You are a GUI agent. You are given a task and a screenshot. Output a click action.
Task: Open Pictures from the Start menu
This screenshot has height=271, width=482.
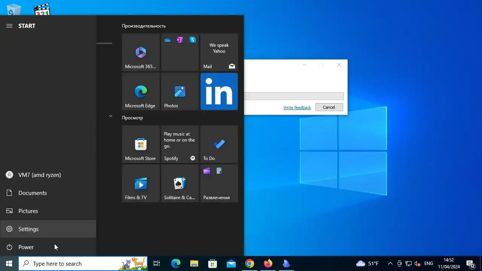tap(48, 211)
